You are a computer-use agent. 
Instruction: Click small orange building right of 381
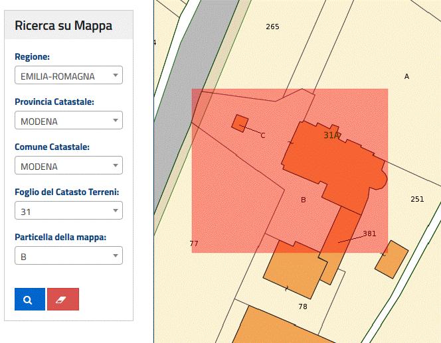392,259
